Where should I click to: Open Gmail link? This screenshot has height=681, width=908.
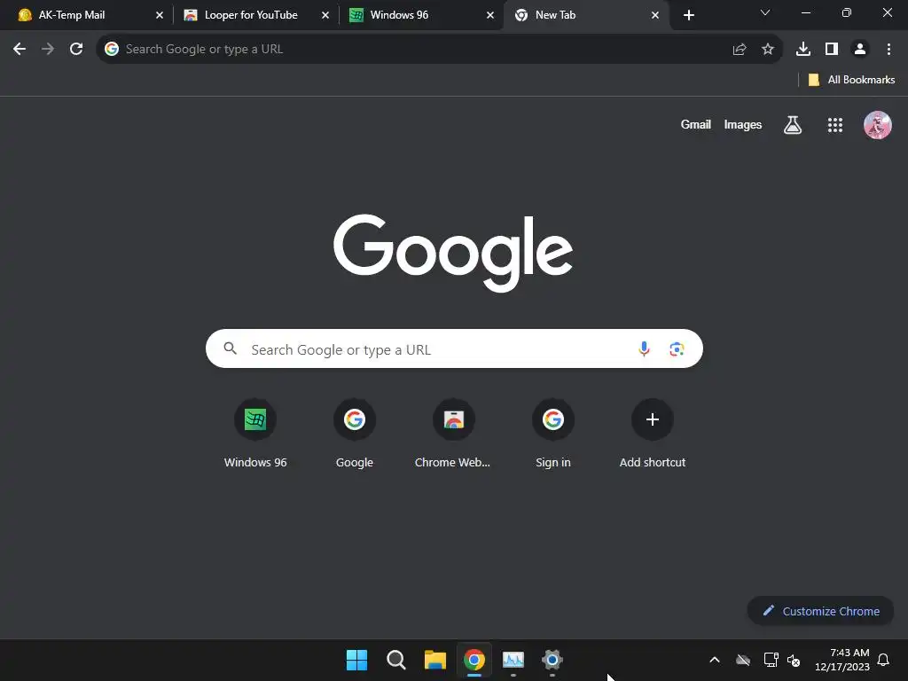point(695,124)
